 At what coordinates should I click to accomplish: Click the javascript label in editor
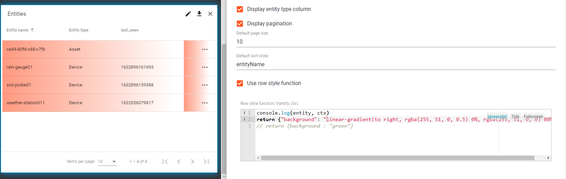pyautogui.click(x=497, y=117)
